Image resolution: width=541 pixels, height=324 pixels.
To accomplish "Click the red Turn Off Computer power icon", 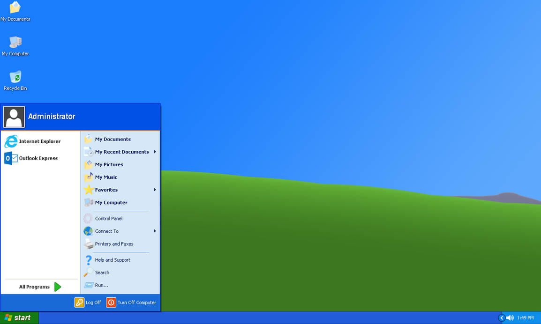I will click(x=111, y=302).
